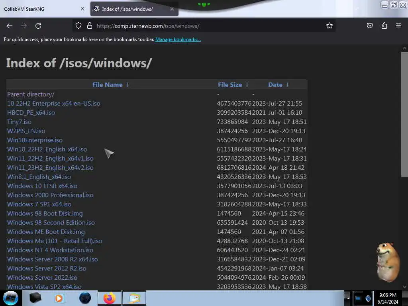The image size is (408, 306).
Task: Click the scrollbar up arrow
Action: pyautogui.click(x=404, y=48)
